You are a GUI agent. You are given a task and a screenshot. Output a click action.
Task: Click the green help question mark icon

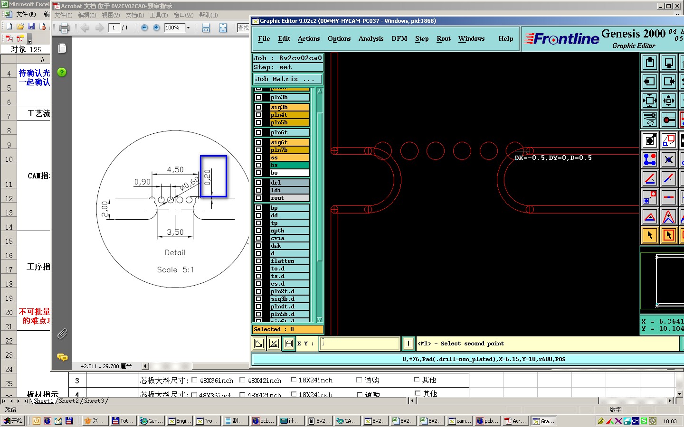pyautogui.click(x=62, y=72)
